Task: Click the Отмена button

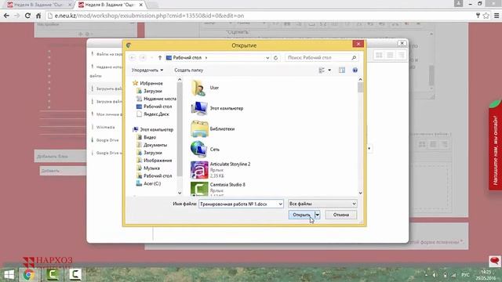Action: [x=341, y=215]
